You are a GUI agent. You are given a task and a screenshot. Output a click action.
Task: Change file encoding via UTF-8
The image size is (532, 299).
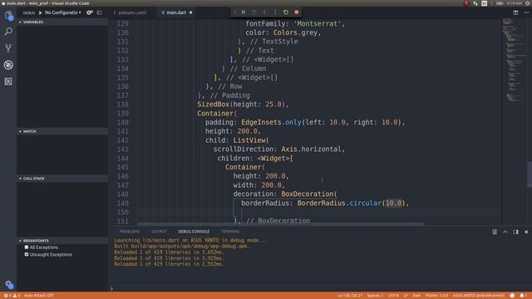[393, 296]
